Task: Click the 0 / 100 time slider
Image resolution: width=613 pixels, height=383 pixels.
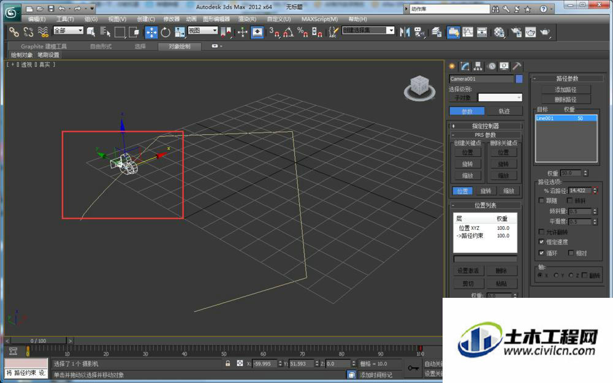Action: [38, 341]
